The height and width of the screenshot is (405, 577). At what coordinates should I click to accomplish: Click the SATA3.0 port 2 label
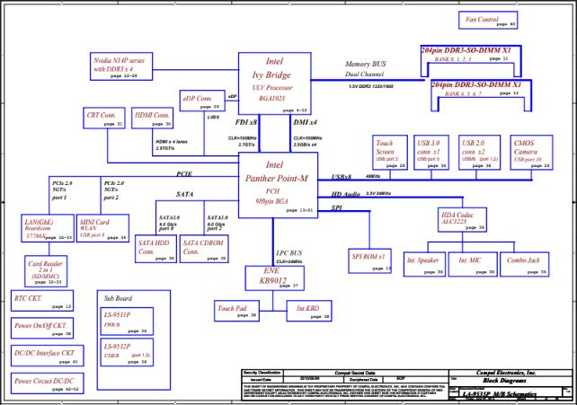pos(217,223)
